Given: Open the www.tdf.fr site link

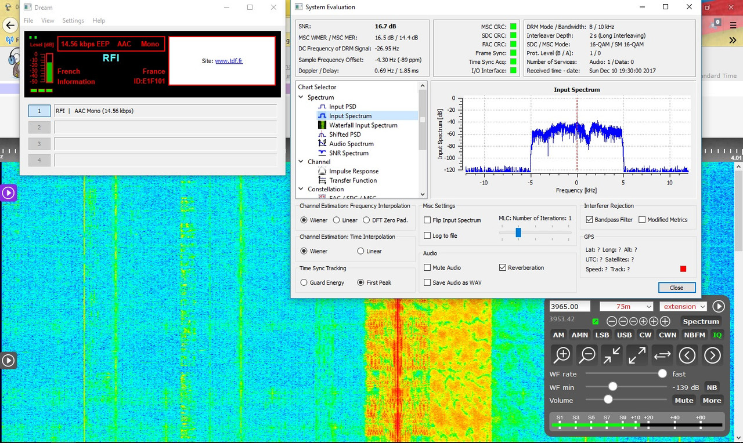Looking at the screenshot, I should coord(229,61).
